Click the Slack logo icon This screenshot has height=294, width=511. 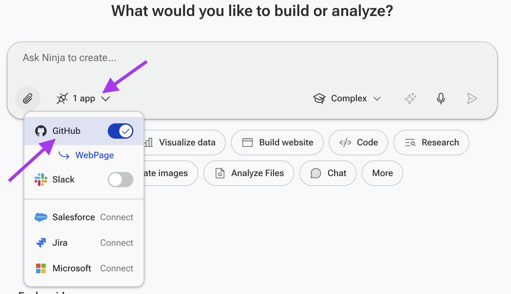(x=41, y=180)
